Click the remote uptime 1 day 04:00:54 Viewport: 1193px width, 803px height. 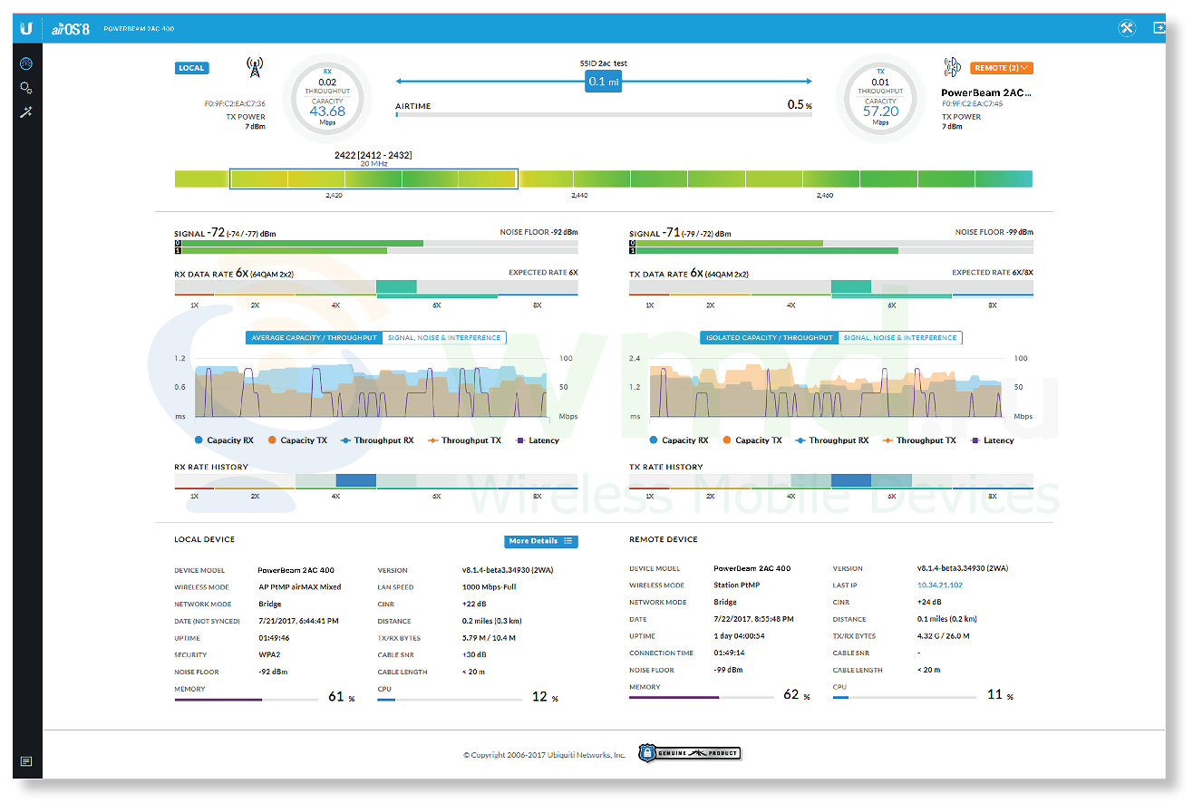pyautogui.click(x=739, y=636)
